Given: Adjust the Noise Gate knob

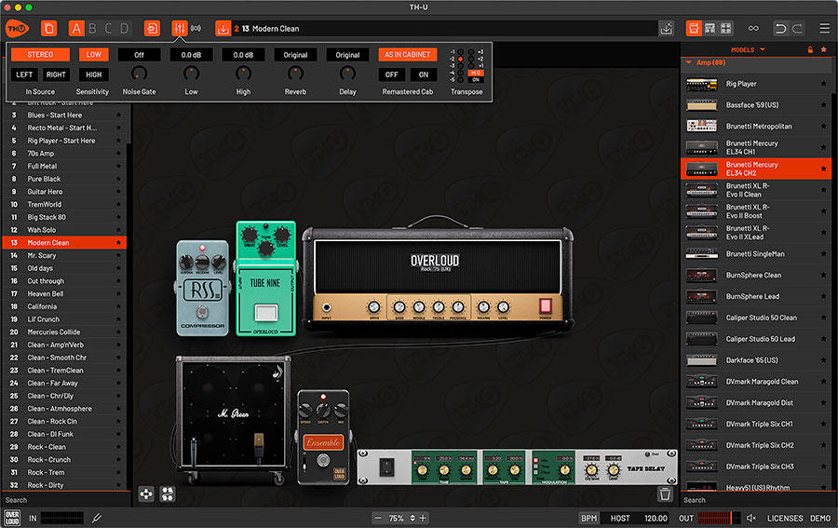Looking at the screenshot, I should point(139,73).
